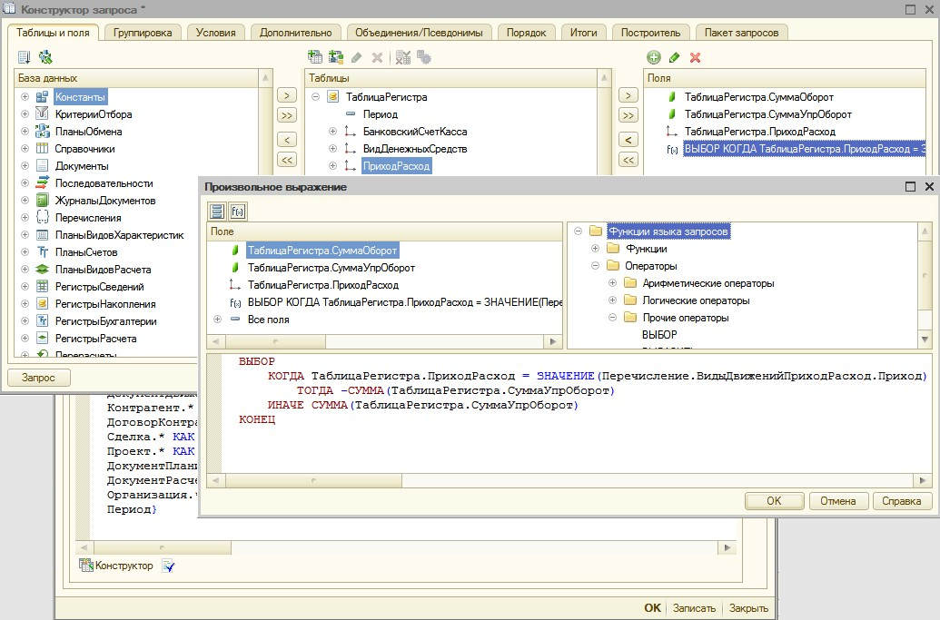The width and height of the screenshot is (940, 620).
Task: Expand the Функции folder node
Action: (x=596, y=249)
